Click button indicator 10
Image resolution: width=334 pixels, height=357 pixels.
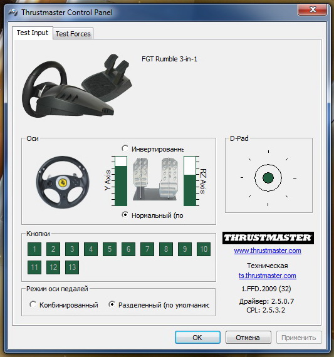click(204, 249)
